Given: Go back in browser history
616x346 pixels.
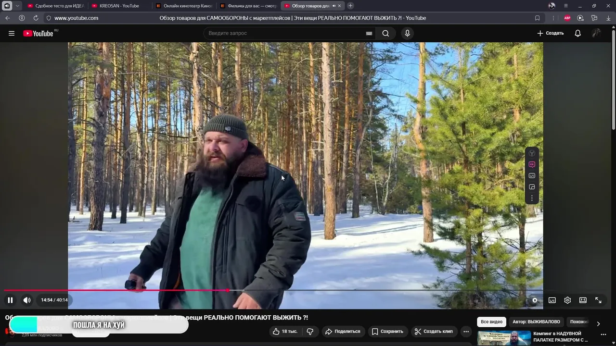Looking at the screenshot, I should click(7, 18).
